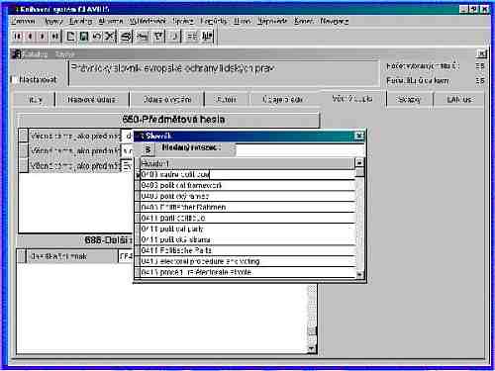Close the inner catalog form window

[481, 53]
